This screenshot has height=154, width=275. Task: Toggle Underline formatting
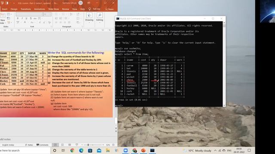26,18
